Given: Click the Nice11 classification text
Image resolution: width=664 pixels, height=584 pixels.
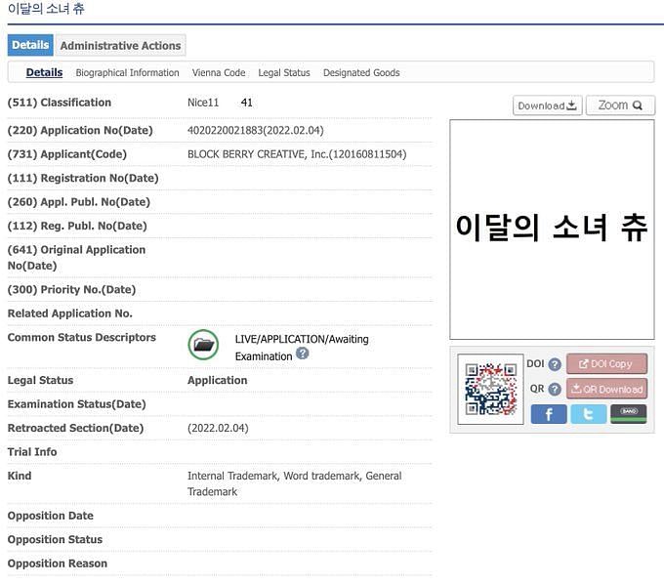Looking at the screenshot, I should click(203, 103).
